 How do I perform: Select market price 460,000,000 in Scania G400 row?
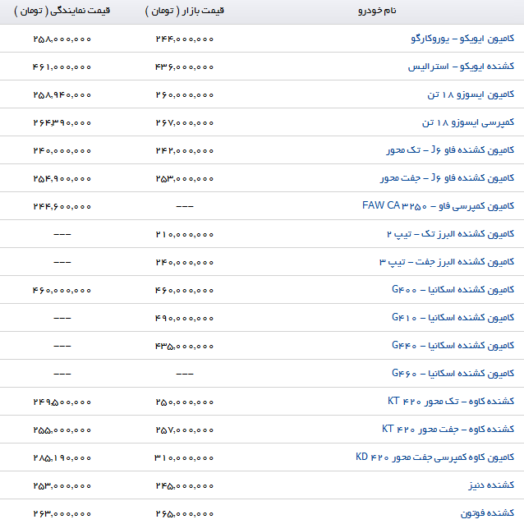[x=185, y=290]
